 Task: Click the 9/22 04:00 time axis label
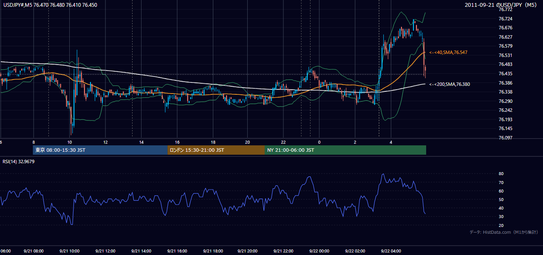[391, 251]
